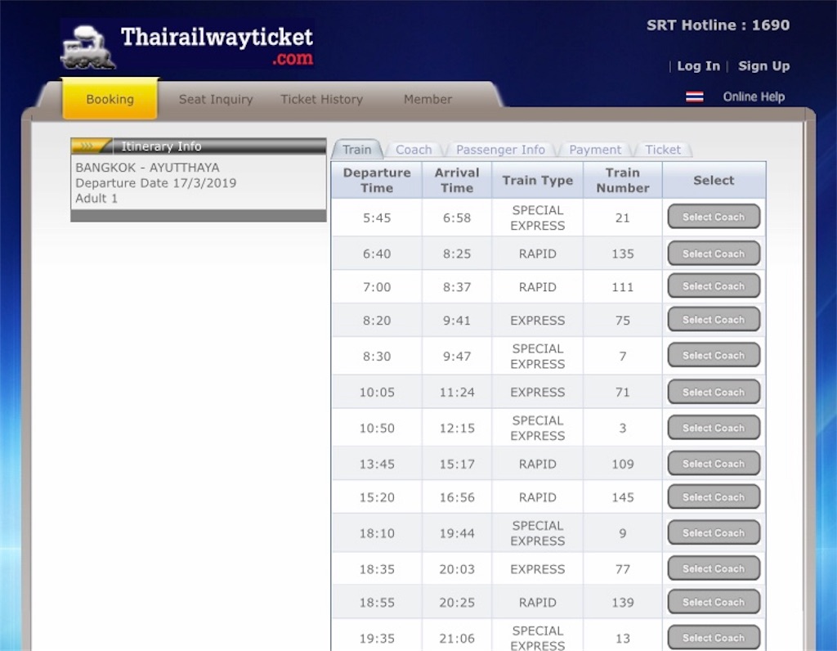
Task: Click the 18:55 departure time cell
Action: click(x=377, y=603)
